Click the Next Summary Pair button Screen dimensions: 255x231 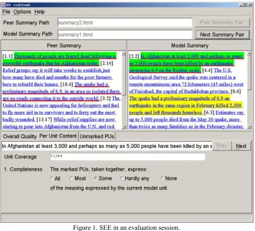point(222,35)
